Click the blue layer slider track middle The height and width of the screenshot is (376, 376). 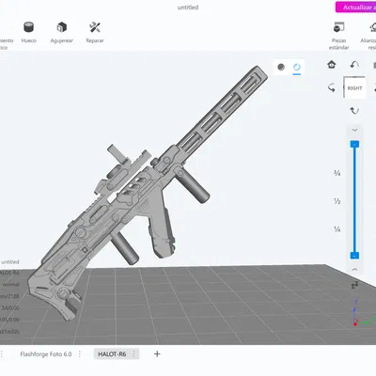click(354, 200)
